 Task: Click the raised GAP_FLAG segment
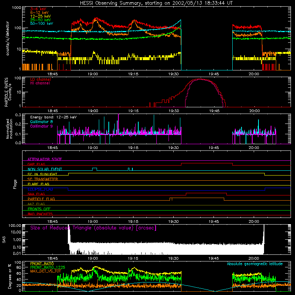click(207, 163)
